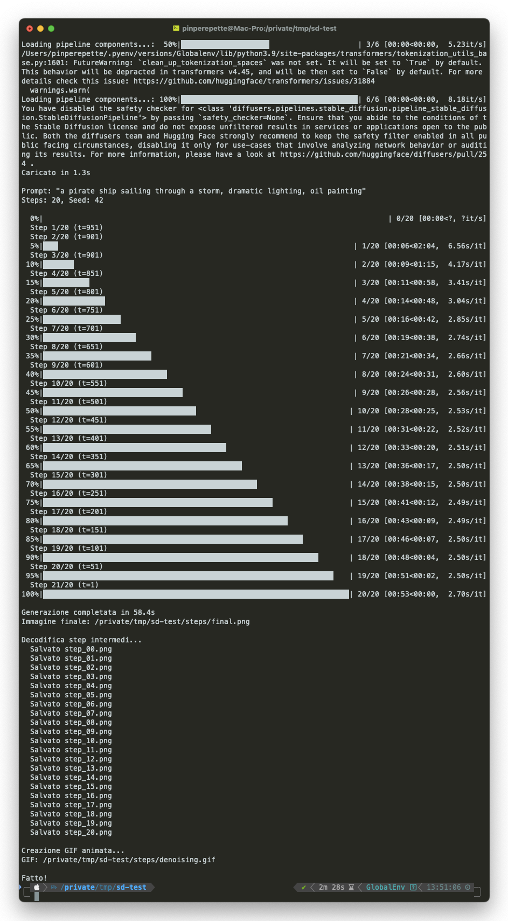Click 'Salvato step_20.png' line

(x=71, y=832)
